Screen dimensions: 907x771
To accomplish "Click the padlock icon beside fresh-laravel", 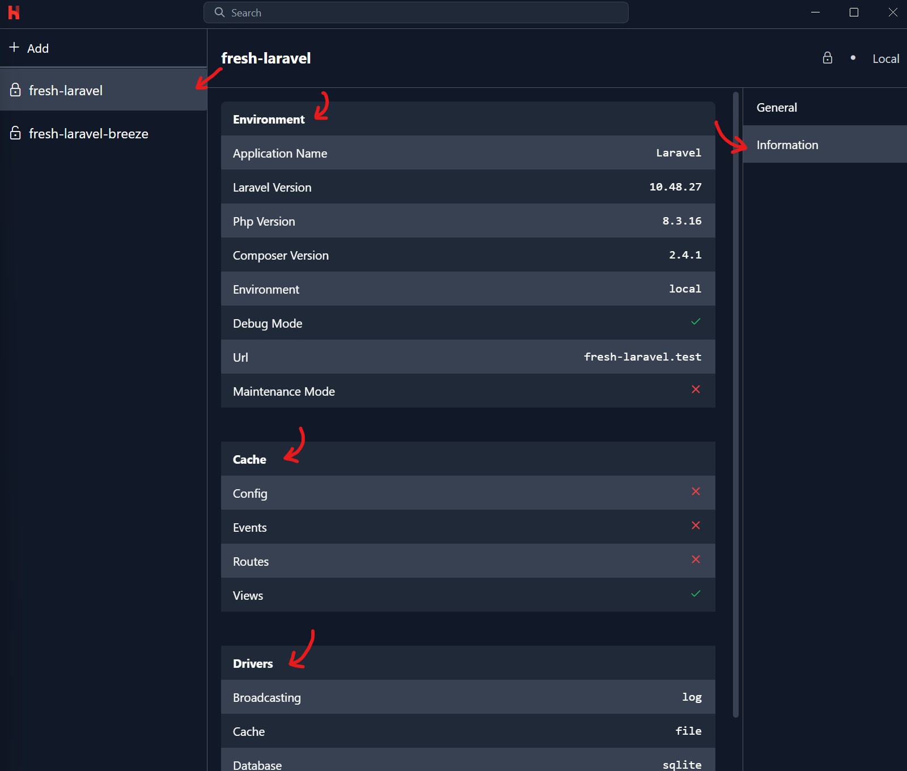I will coord(15,90).
